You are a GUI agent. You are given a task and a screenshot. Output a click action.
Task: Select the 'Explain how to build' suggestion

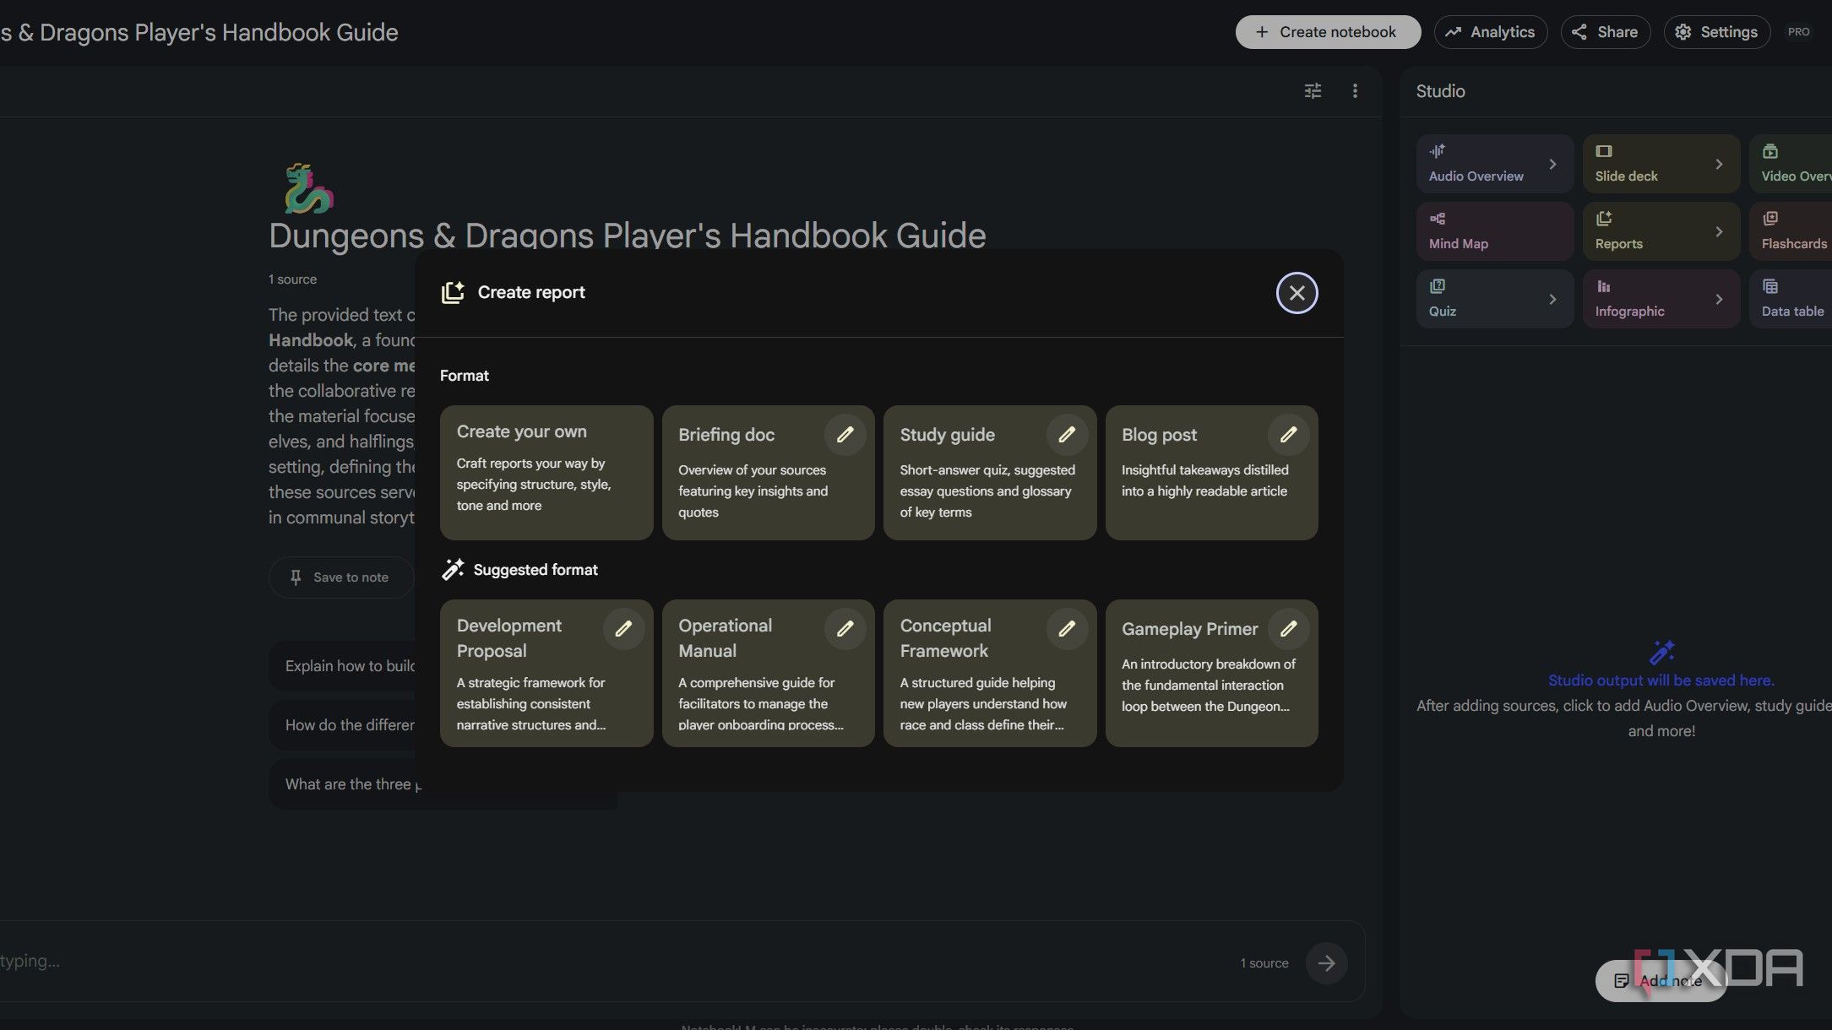343,666
